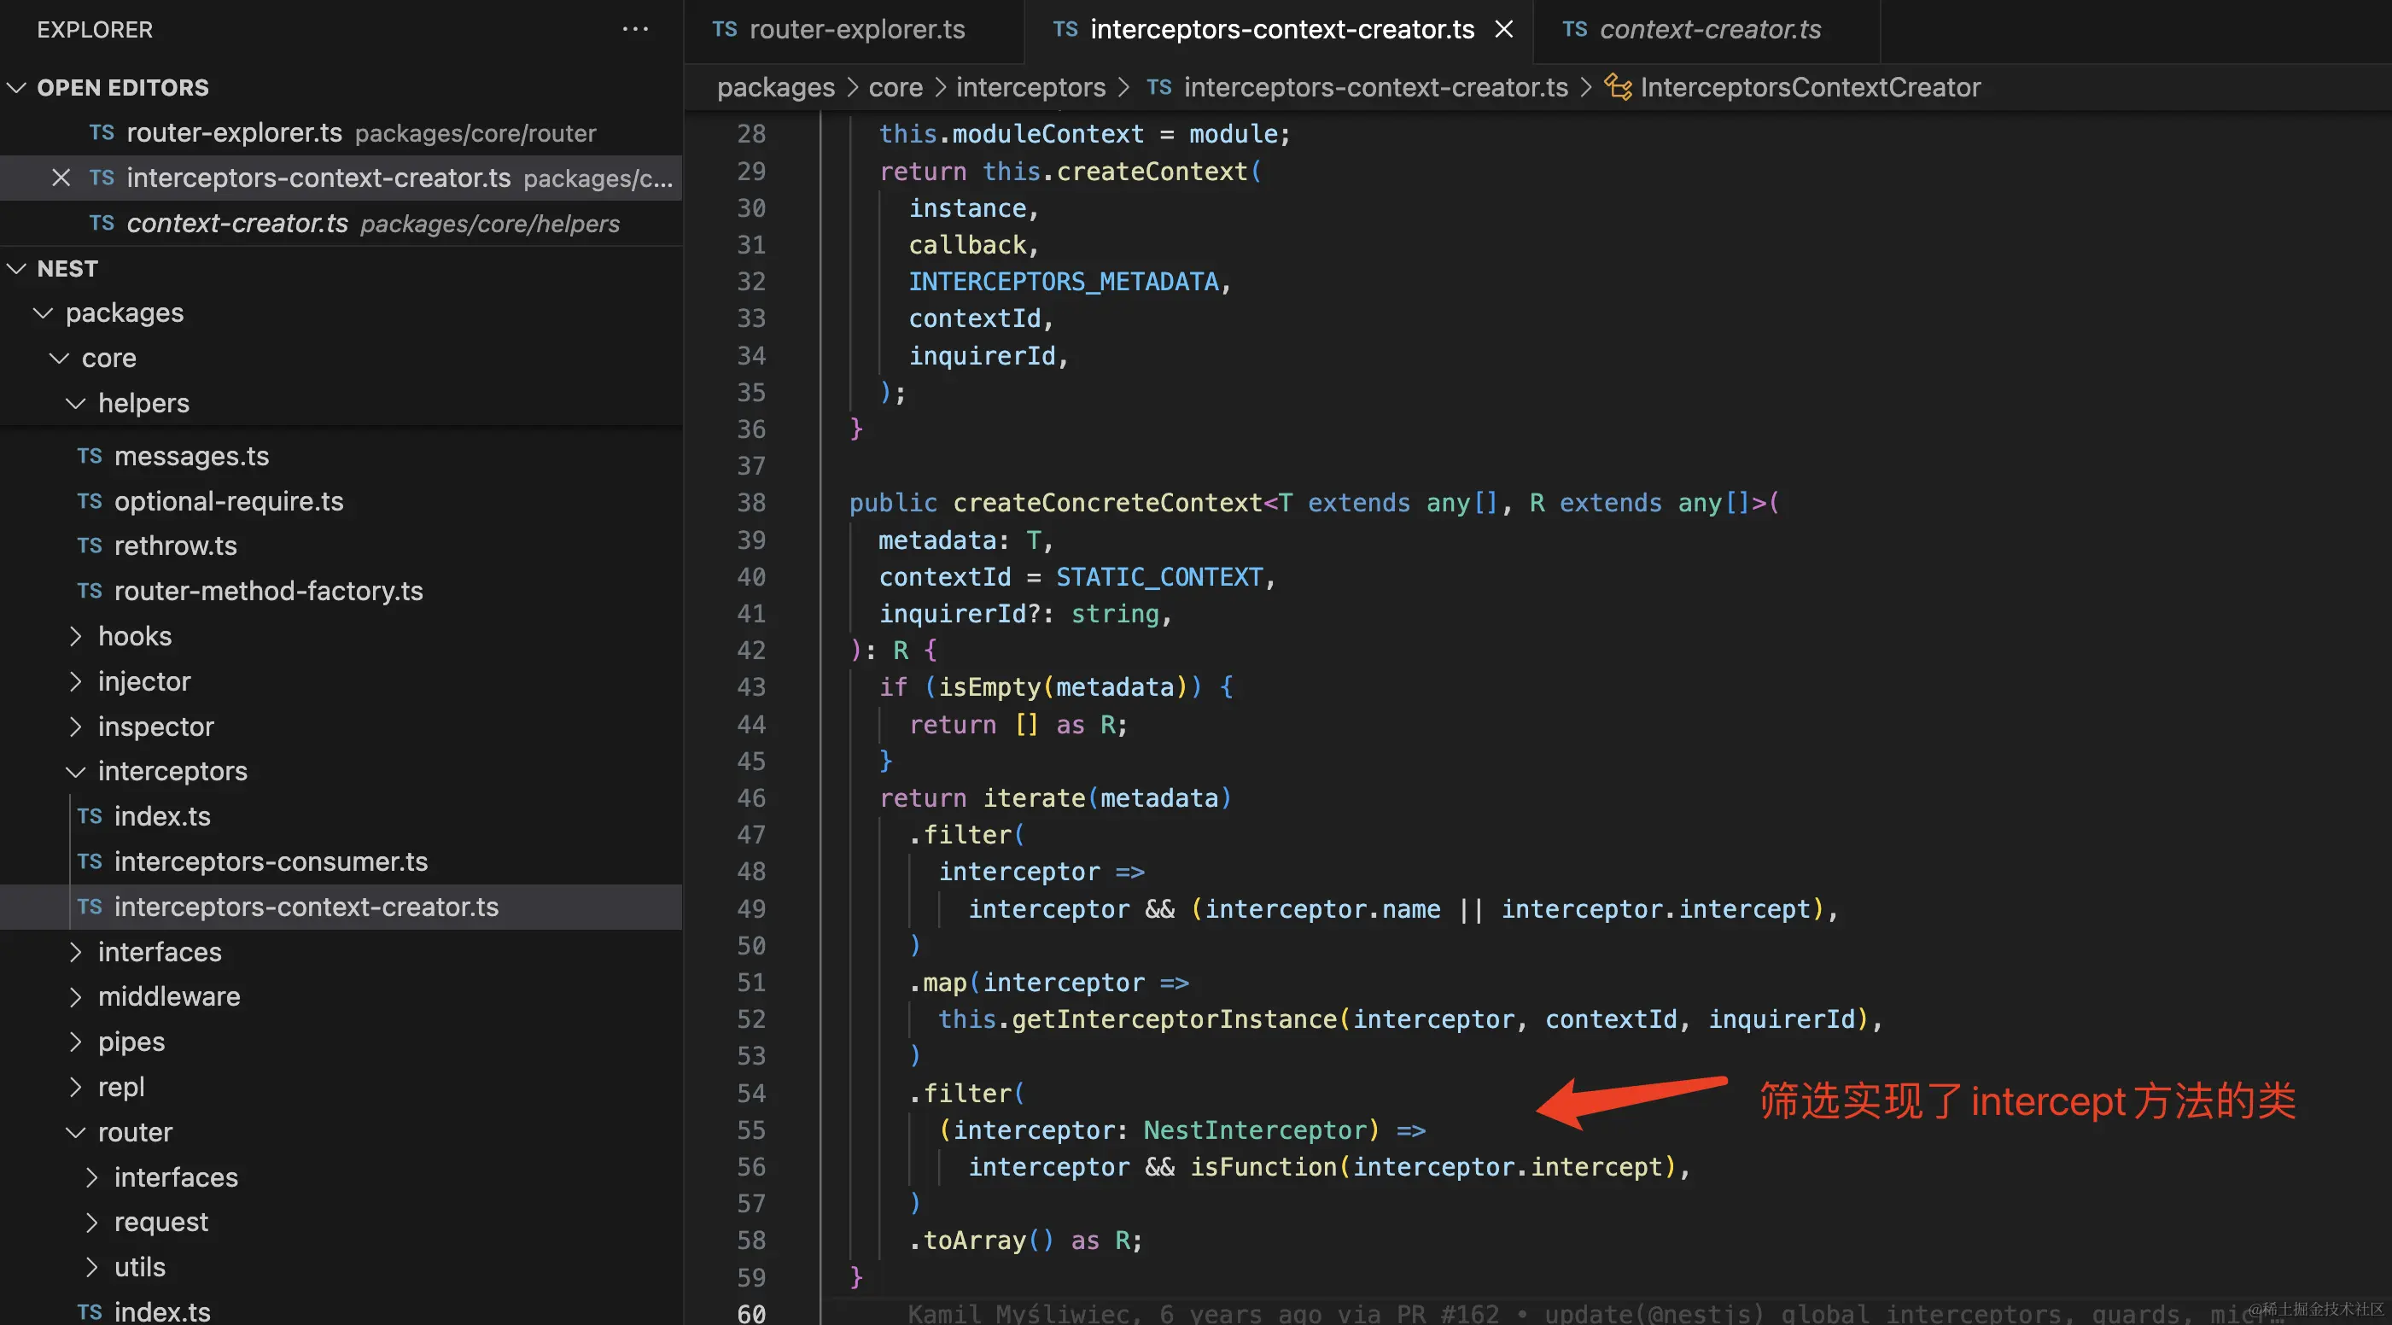The image size is (2392, 1325).
Task: Collapse the OPEN EDITORS section
Action: [x=15, y=87]
